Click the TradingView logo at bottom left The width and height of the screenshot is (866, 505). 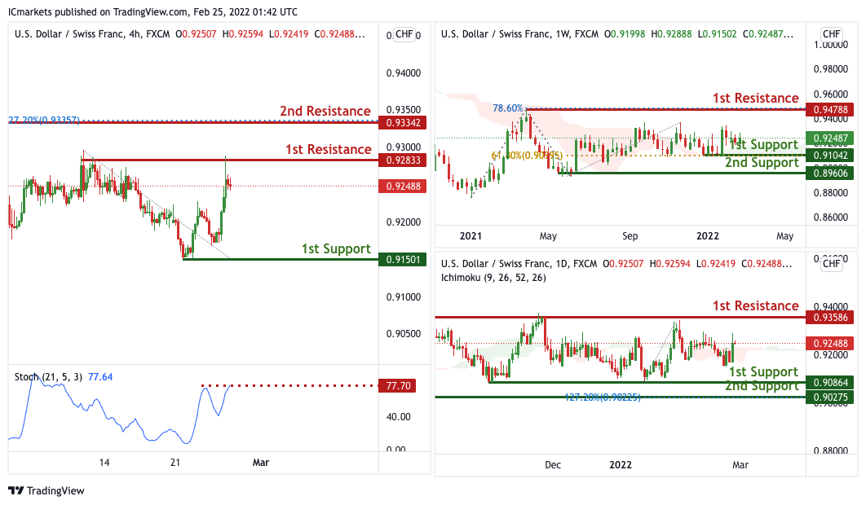pos(46,490)
